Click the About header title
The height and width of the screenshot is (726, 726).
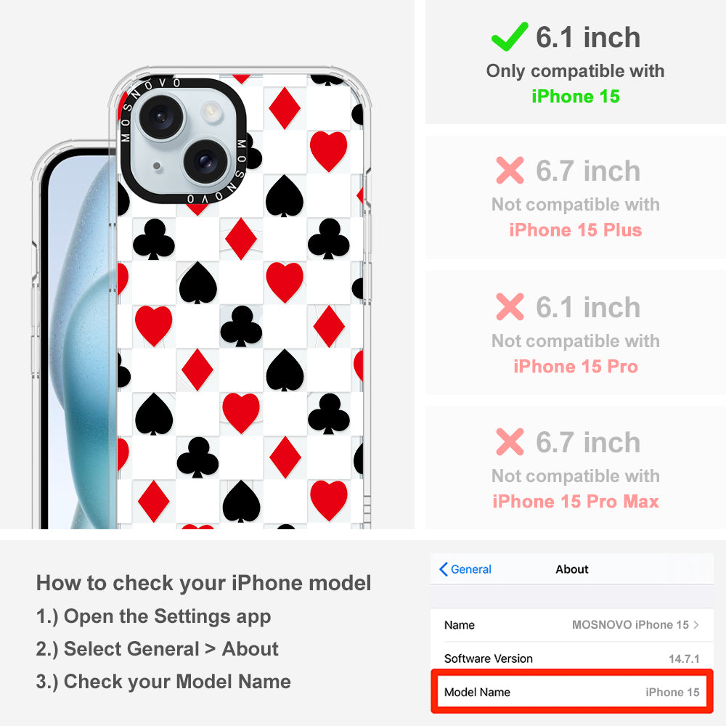tap(572, 569)
